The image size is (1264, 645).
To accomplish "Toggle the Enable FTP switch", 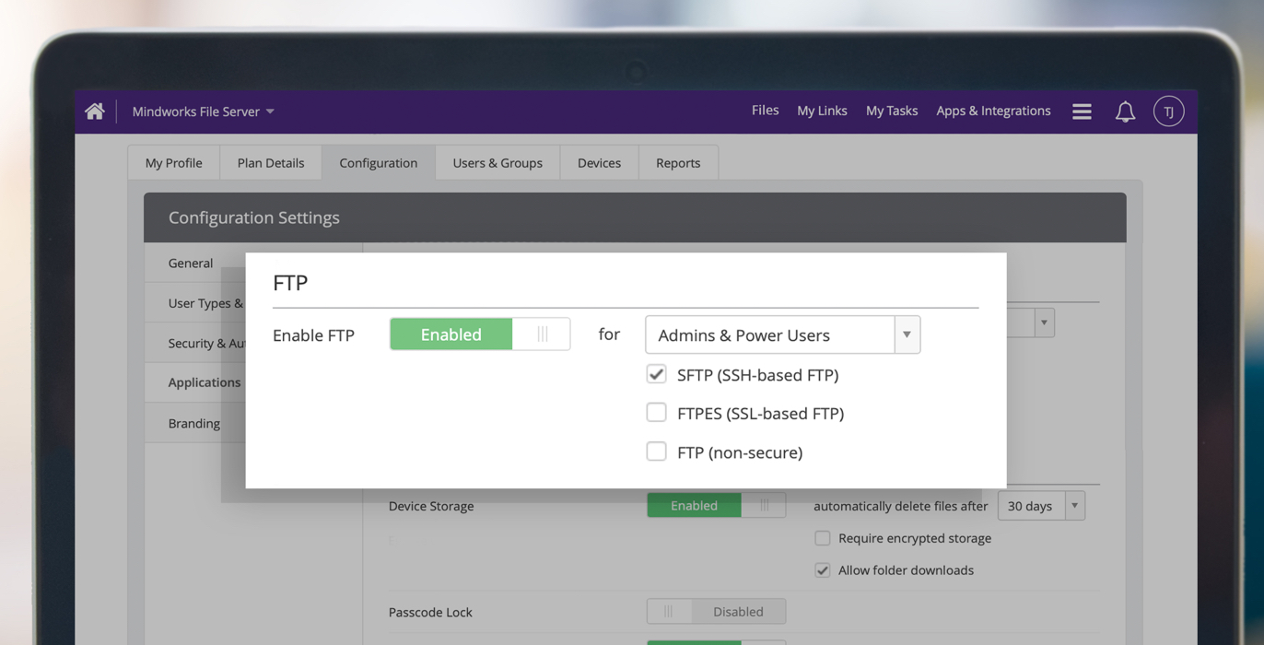I will coord(479,334).
